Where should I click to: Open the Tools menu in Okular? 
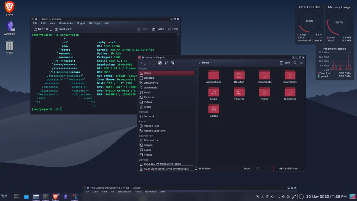pos(138,192)
